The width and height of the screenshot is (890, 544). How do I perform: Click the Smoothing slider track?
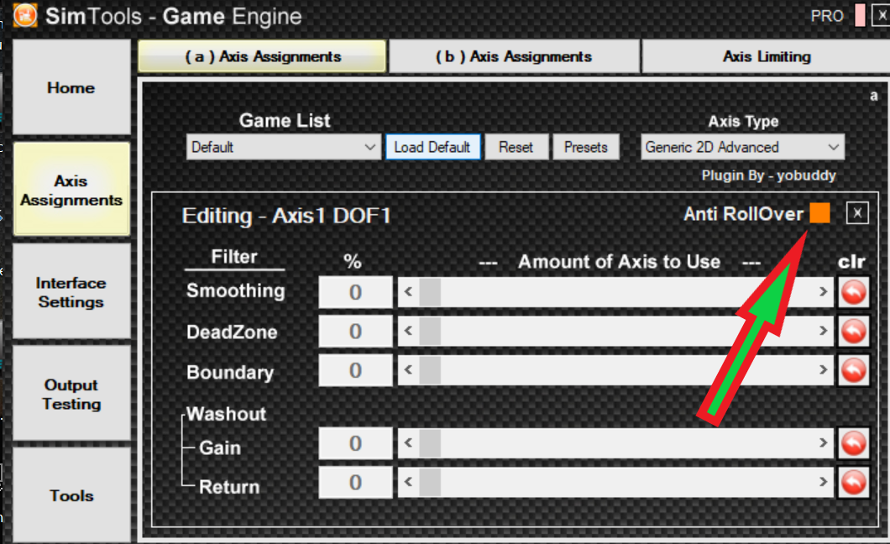point(615,292)
